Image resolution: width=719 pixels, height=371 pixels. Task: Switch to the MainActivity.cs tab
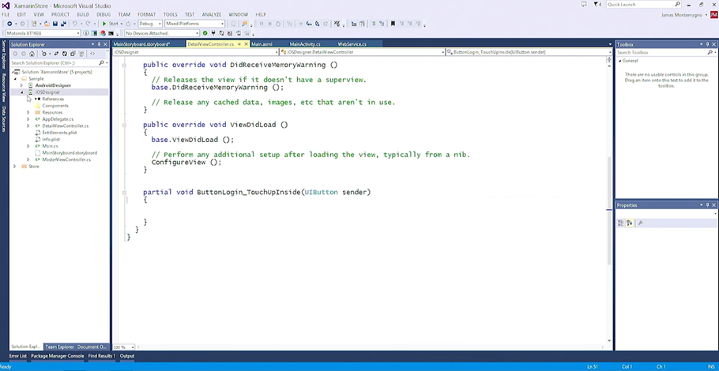coord(304,44)
